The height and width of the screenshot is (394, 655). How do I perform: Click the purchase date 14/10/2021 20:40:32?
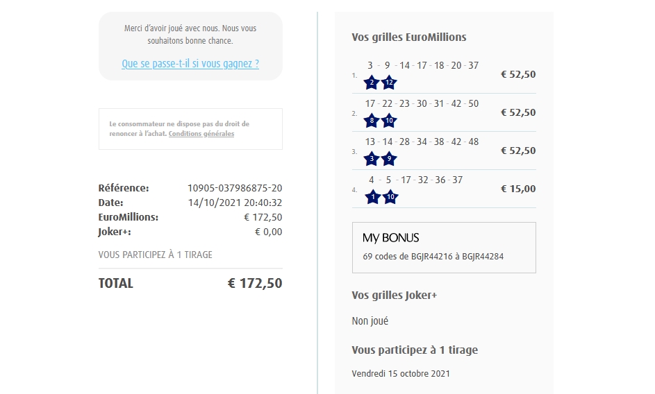coord(235,203)
